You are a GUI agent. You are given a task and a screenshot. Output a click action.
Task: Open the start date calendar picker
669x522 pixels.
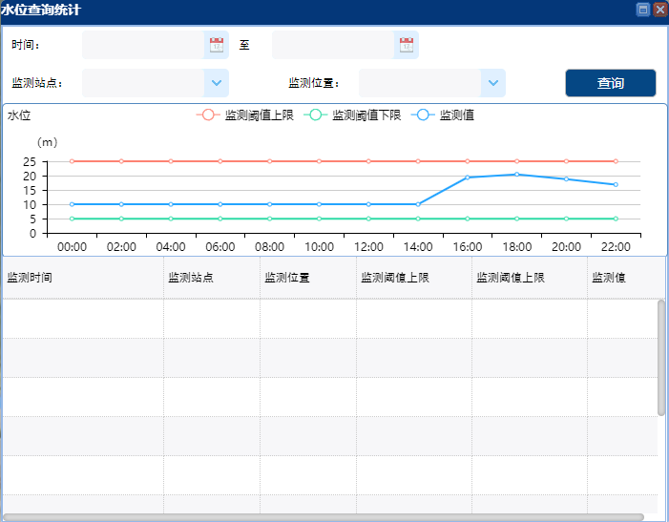click(217, 45)
